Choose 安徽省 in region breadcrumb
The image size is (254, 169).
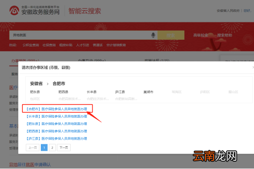pyautogui.click(x=36, y=84)
